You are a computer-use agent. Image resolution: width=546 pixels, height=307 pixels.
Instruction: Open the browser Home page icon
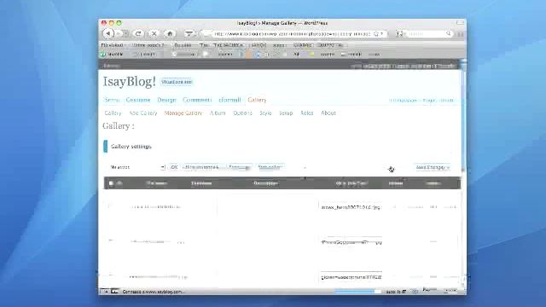170,33
